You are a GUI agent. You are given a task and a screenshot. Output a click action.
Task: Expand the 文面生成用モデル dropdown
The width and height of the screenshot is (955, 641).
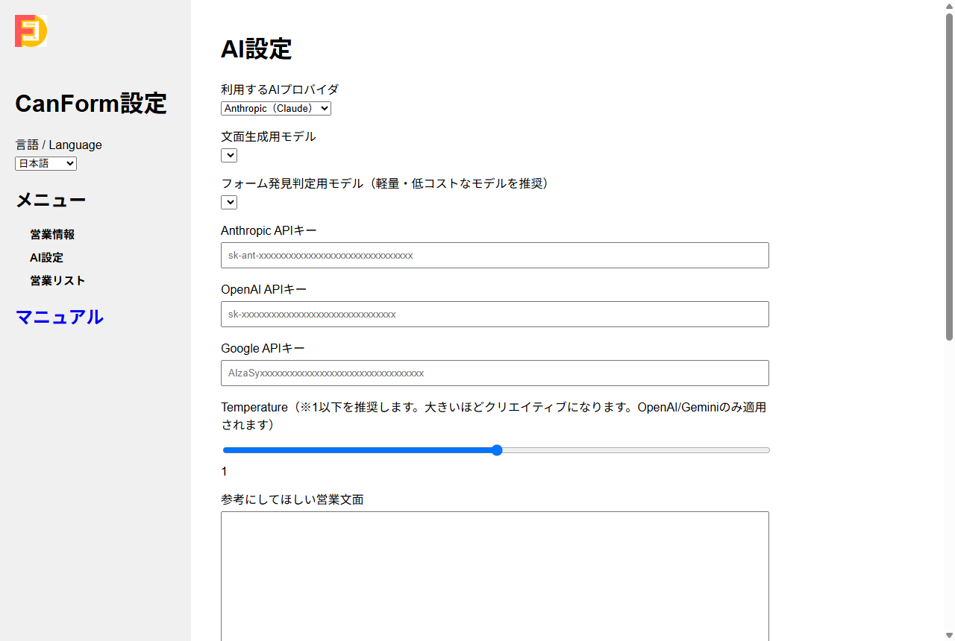[x=229, y=156]
